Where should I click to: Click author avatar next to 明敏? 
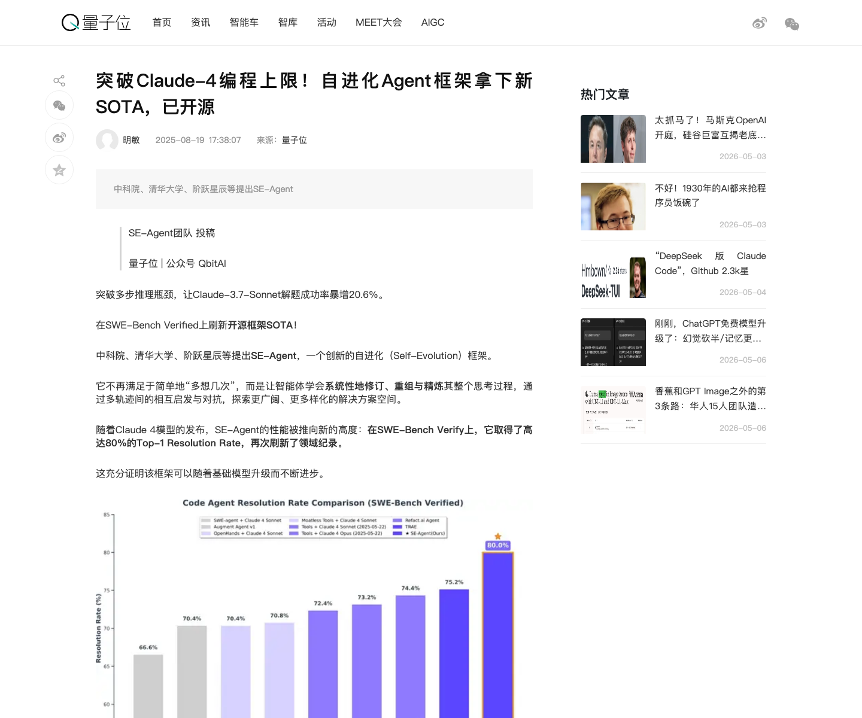[107, 140]
